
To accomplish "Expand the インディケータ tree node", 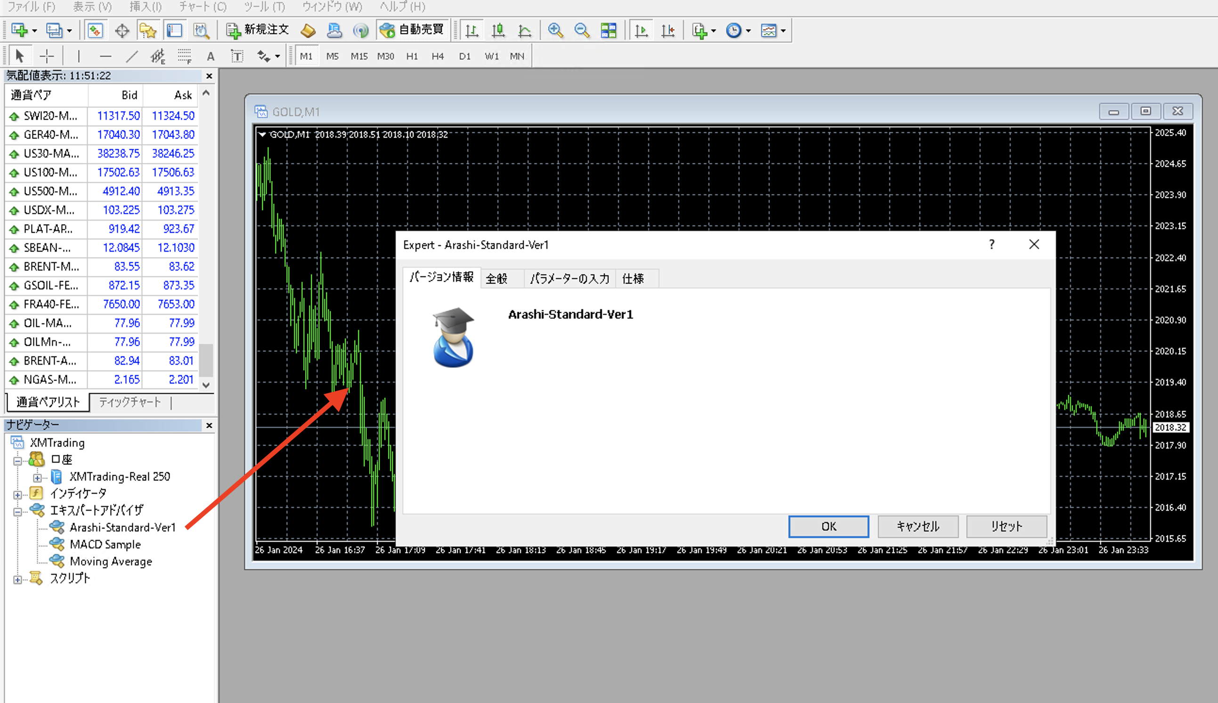I will 17,495.
